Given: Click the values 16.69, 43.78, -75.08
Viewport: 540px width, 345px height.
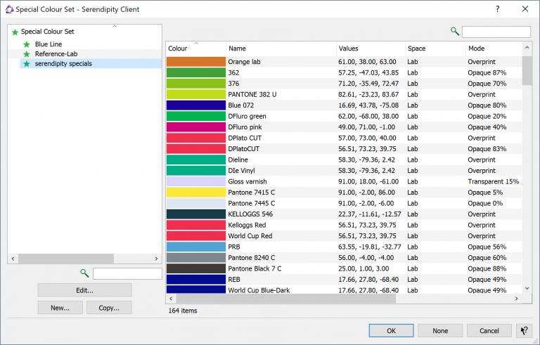Looking at the screenshot, I should pos(368,105).
